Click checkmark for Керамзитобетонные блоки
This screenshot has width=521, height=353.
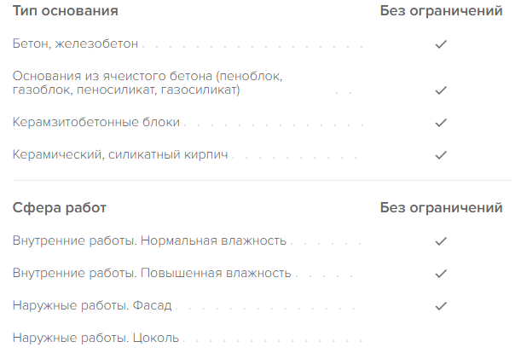click(x=441, y=123)
